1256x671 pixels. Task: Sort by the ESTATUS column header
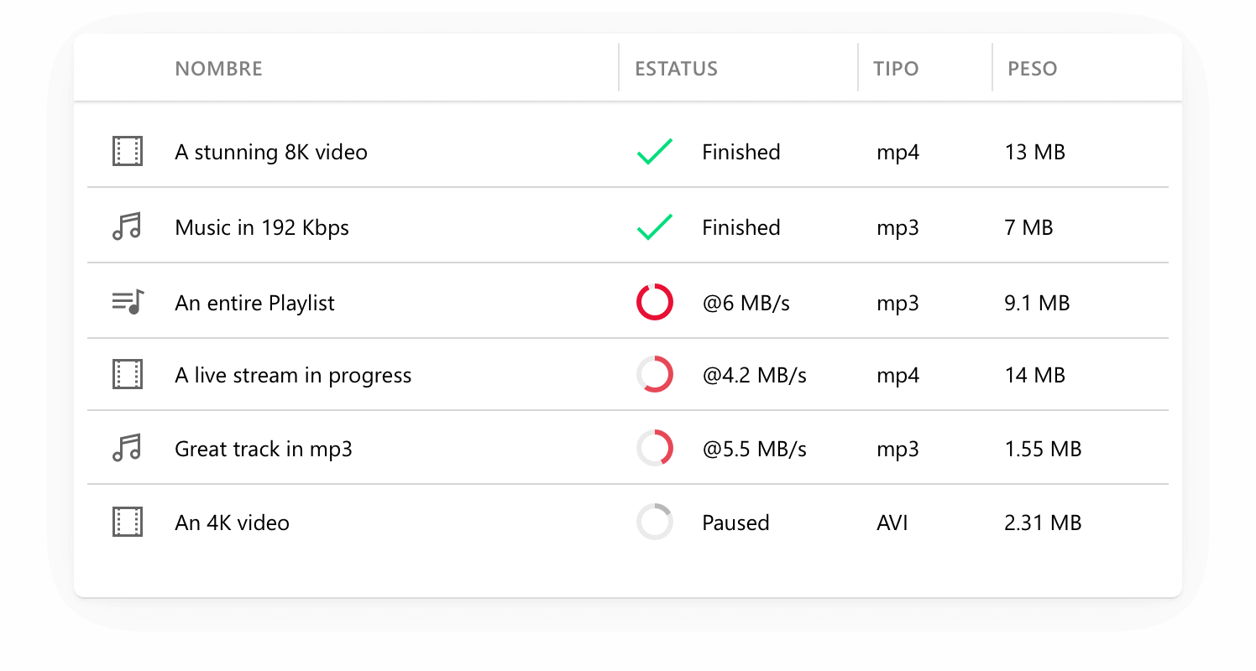(676, 69)
